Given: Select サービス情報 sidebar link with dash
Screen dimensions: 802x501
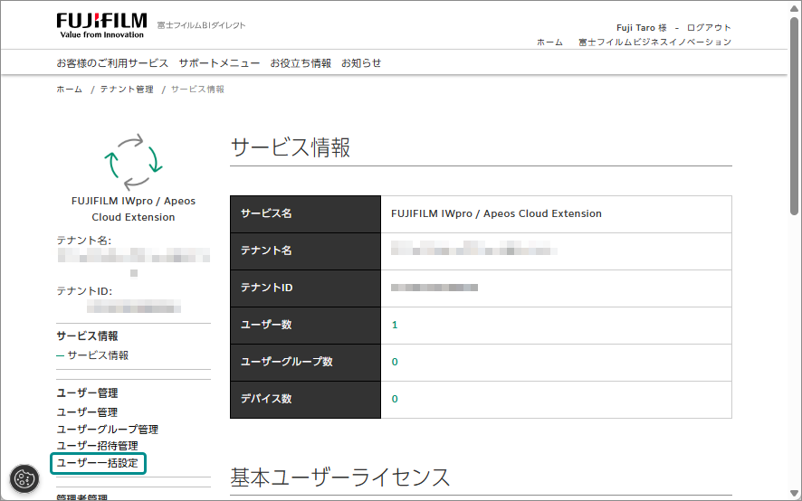Looking at the screenshot, I should point(98,355).
